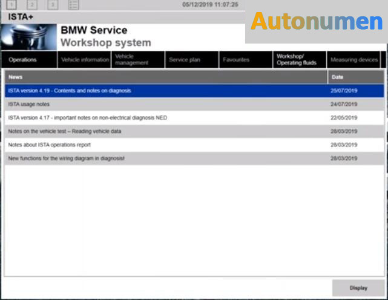Open the list overview icon in top bar
The width and height of the screenshot is (388, 300).
73,4
